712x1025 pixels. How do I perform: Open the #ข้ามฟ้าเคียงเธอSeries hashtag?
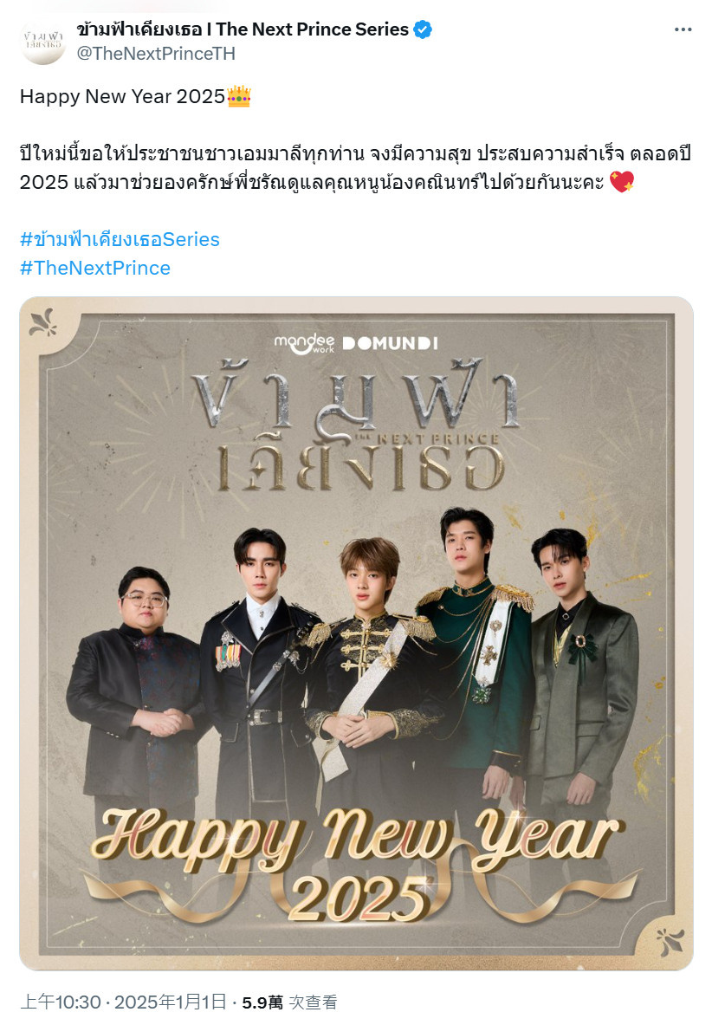point(120,239)
